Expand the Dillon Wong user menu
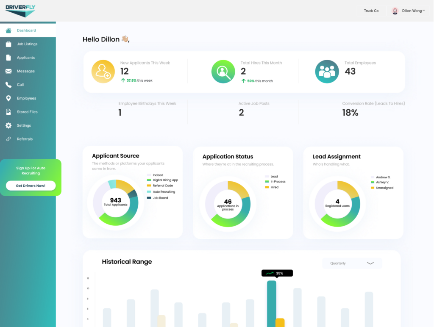 point(408,11)
